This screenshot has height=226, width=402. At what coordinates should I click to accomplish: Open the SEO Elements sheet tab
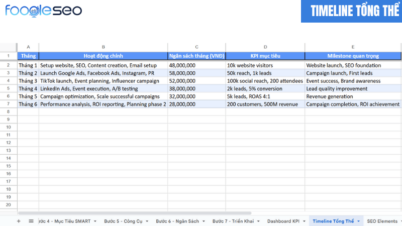382,221
